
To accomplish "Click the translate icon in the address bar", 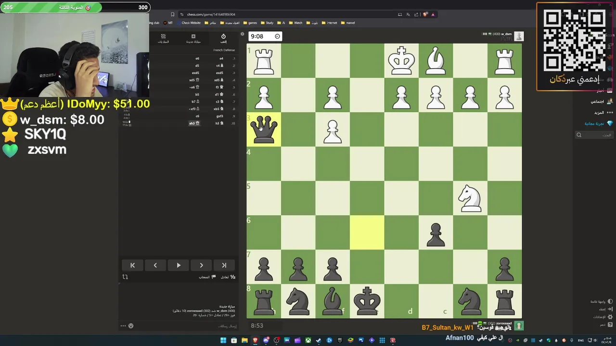I will [x=408, y=14].
